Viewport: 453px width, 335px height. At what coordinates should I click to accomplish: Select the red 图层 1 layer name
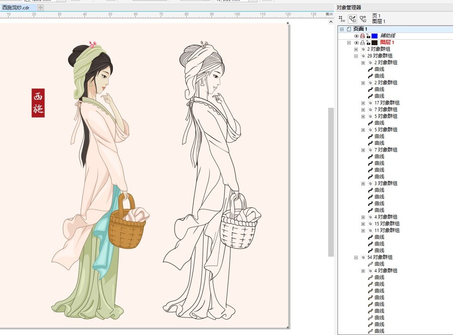[387, 43]
